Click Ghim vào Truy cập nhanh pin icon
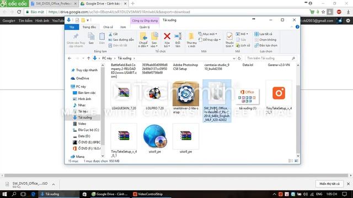The width and height of the screenshot is (353, 198). (x=76, y=36)
